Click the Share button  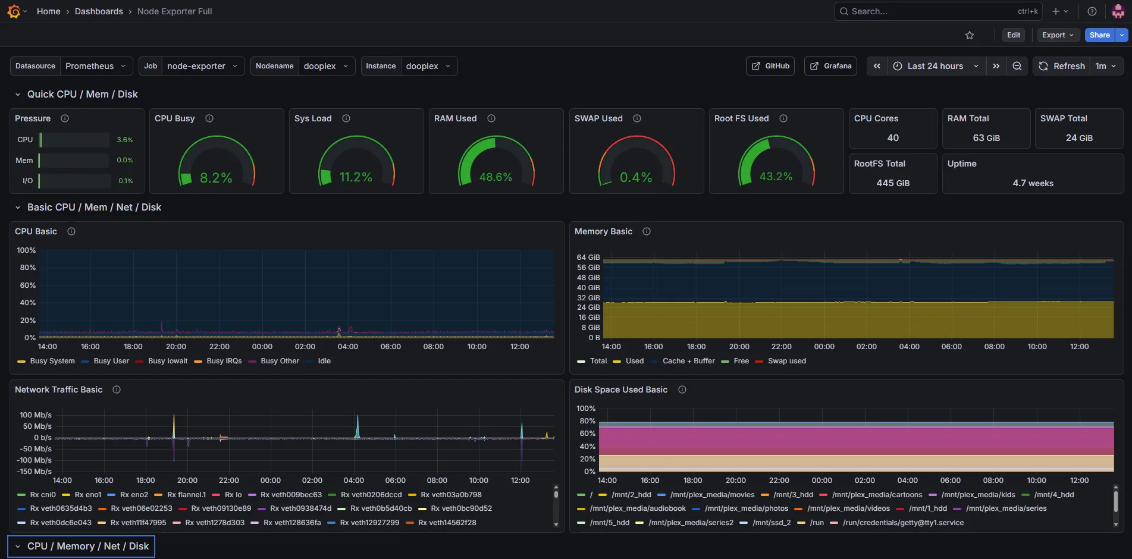point(1099,35)
